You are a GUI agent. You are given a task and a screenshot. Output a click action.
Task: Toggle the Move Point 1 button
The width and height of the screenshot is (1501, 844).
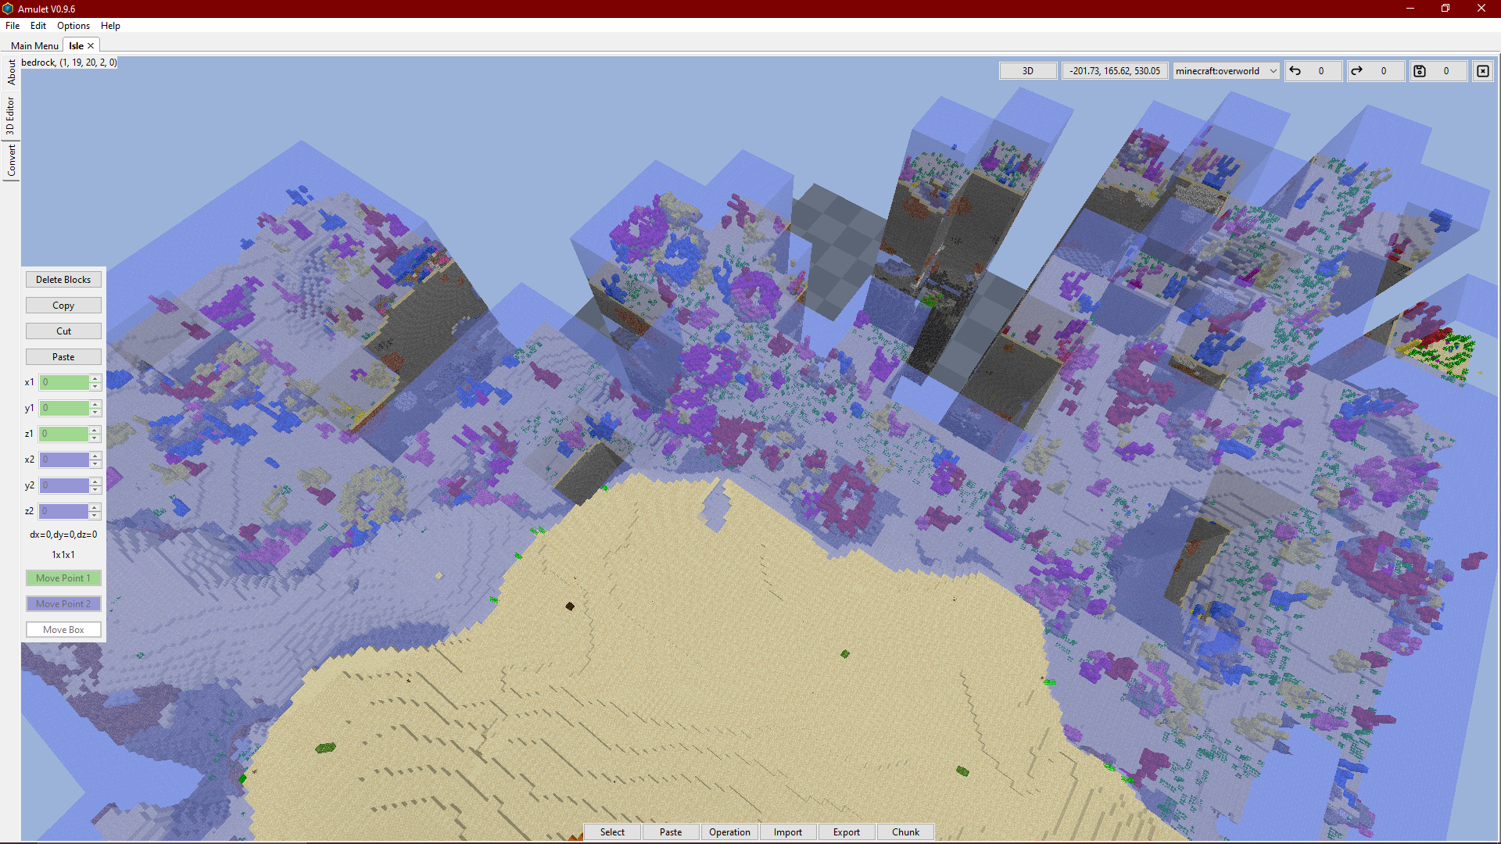63,578
